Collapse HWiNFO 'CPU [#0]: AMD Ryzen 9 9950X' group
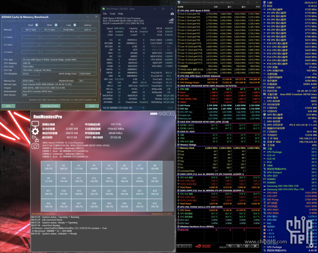 click(x=178, y=10)
